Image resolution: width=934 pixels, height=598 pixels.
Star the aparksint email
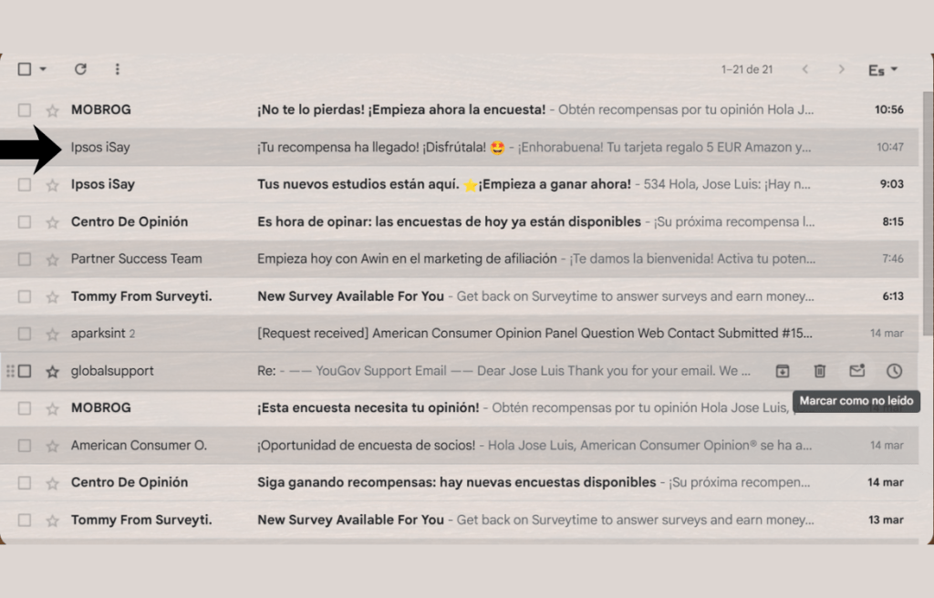coord(52,334)
